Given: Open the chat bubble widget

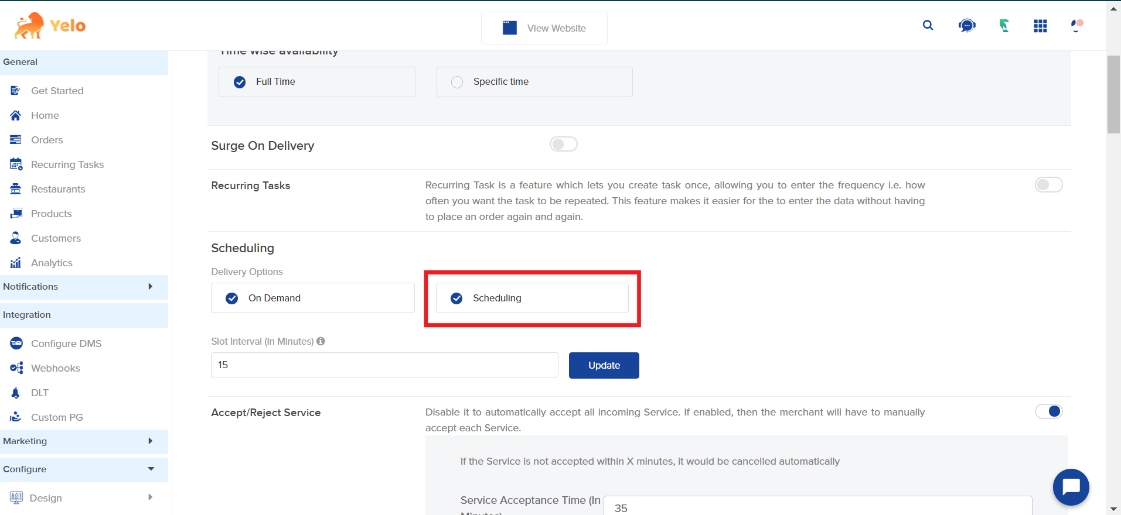Looking at the screenshot, I should [x=1071, y=487].
